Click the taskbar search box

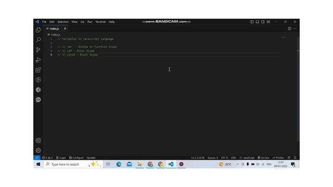click(x=73, y=164)
